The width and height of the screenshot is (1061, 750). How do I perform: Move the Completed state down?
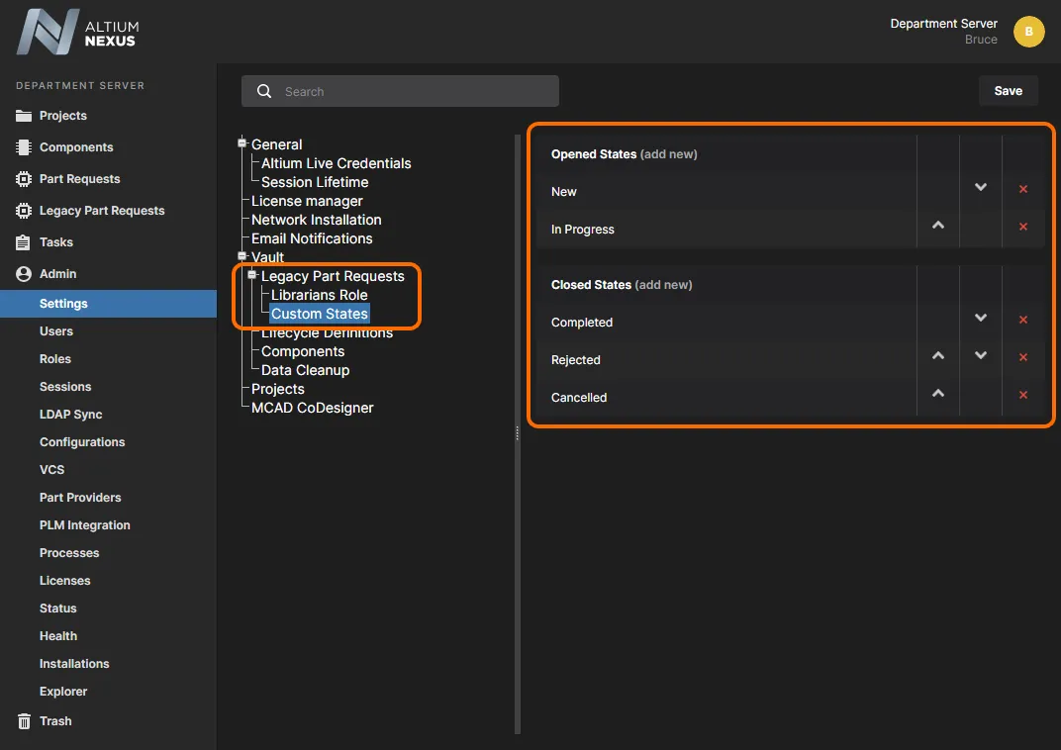click(981, 319)
